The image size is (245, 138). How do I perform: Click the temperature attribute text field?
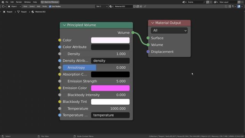coord(110,115)
